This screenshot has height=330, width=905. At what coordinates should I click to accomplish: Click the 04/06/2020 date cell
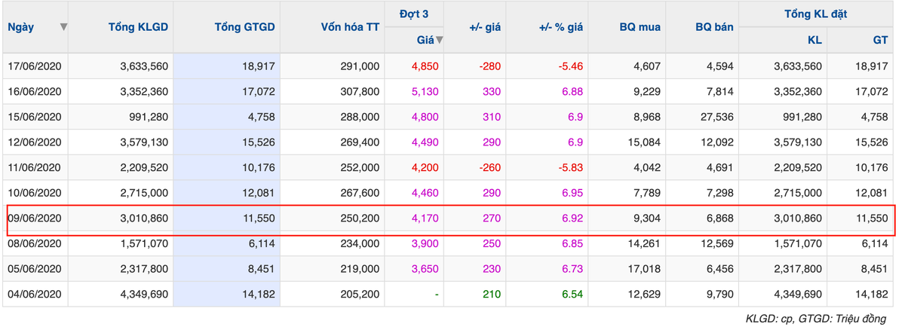point(34,293)
